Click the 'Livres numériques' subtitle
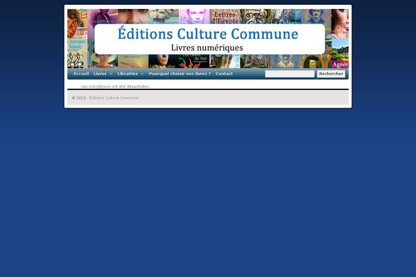 click(x=207, y=48)
